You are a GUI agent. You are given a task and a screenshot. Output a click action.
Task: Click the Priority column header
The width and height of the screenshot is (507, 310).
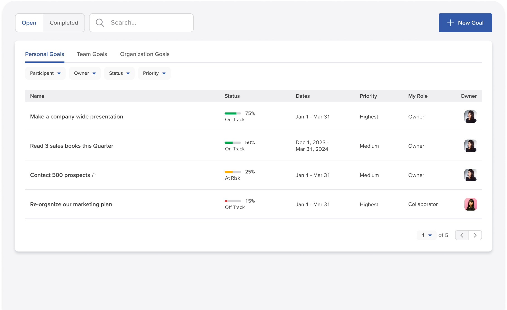click(x=368, y=96)
